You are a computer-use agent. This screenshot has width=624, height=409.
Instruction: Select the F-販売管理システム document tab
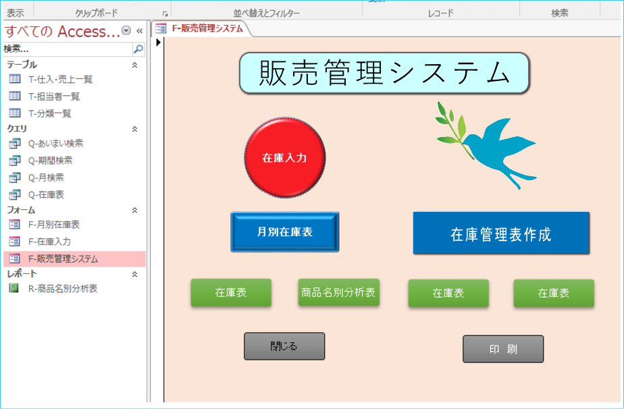(200, 28)
